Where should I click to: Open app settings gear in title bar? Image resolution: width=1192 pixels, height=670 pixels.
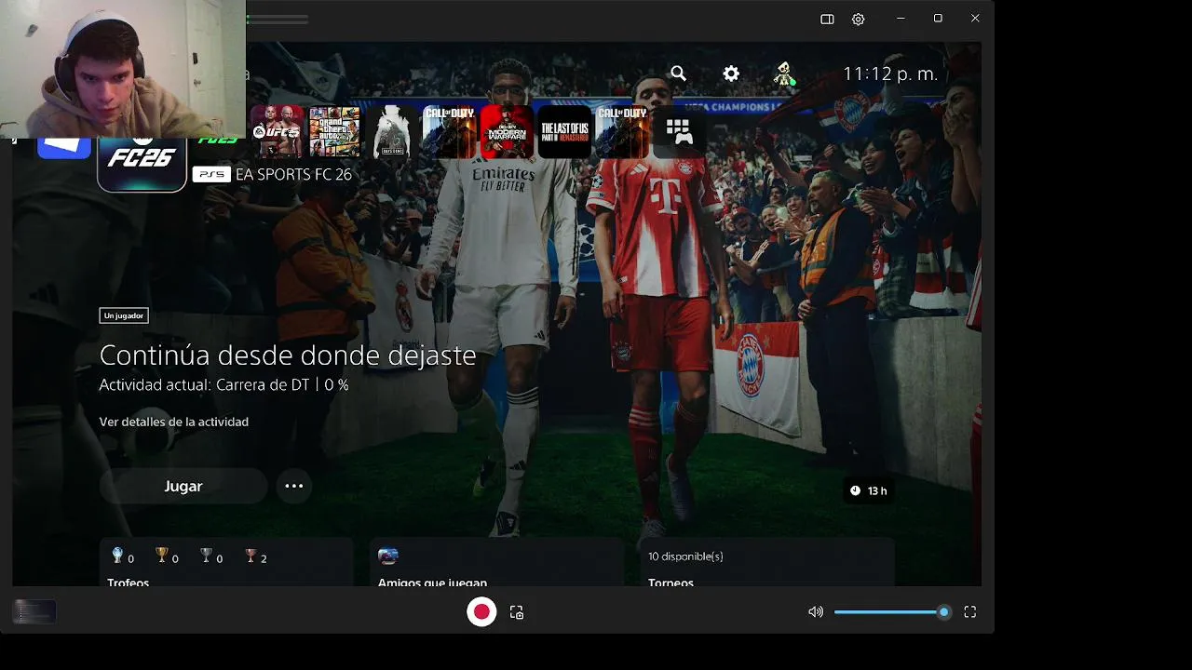[x=859, y=19]
